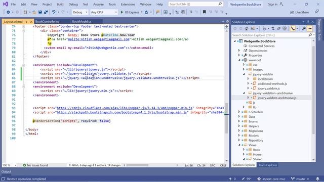Toggle pin on the _Layout.cshtml tab

26,22
